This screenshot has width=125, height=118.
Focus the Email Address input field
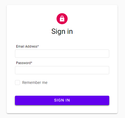coord(62,54)
